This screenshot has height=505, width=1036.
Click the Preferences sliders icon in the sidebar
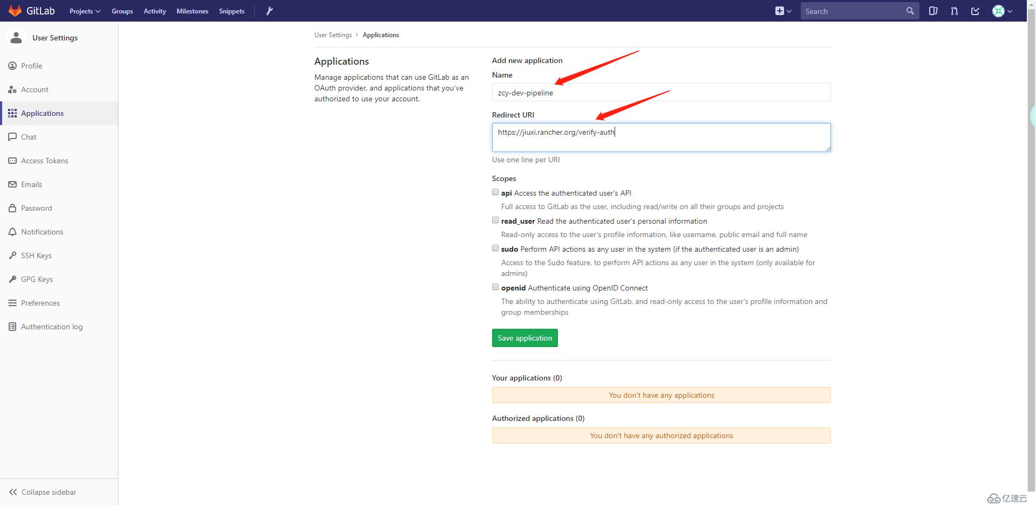coord(12,303)
